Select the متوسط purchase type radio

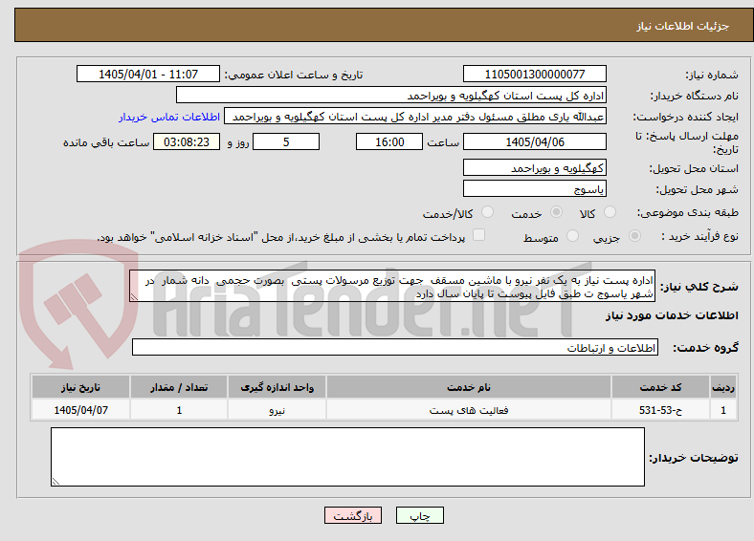point(572,236)
